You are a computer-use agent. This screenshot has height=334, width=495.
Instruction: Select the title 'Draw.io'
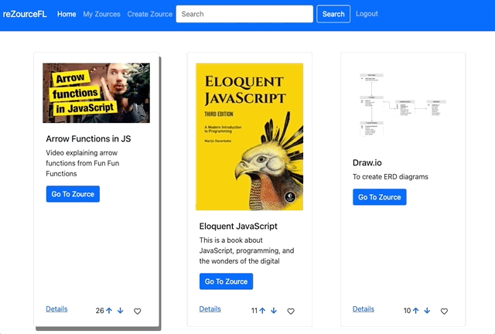(x=367, y=162)
